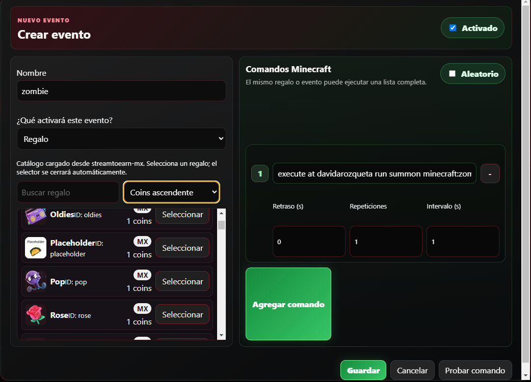This screenshot has width=531, height=382.
Task: Uncheck the Activado checkbox
Action: pos(453,27)
